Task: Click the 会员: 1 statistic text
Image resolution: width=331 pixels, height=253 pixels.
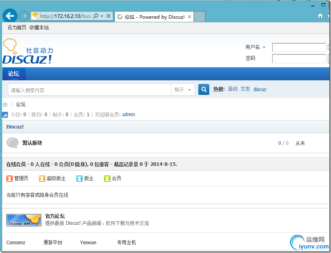Action: coord(81,115)
